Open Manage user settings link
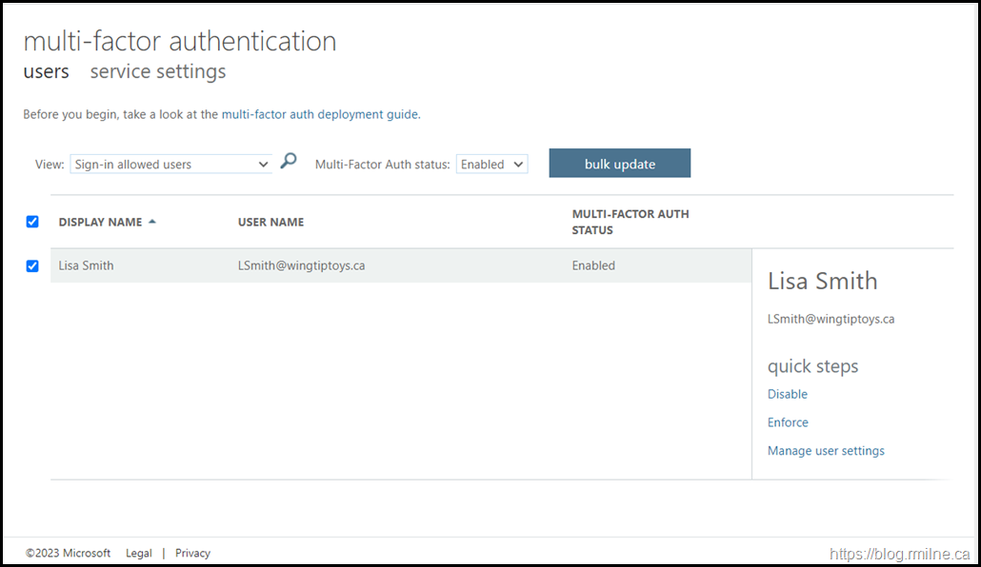 (826, 451)
